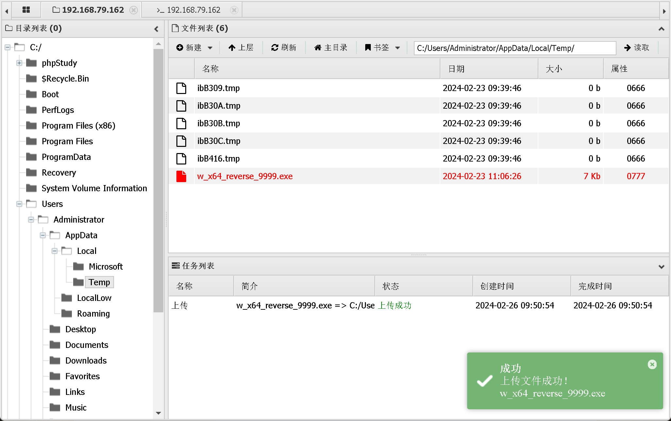Viewport: 671px width, 421px height.
Task: Collapse the file list panel chevron
Action: pos(661,29)
